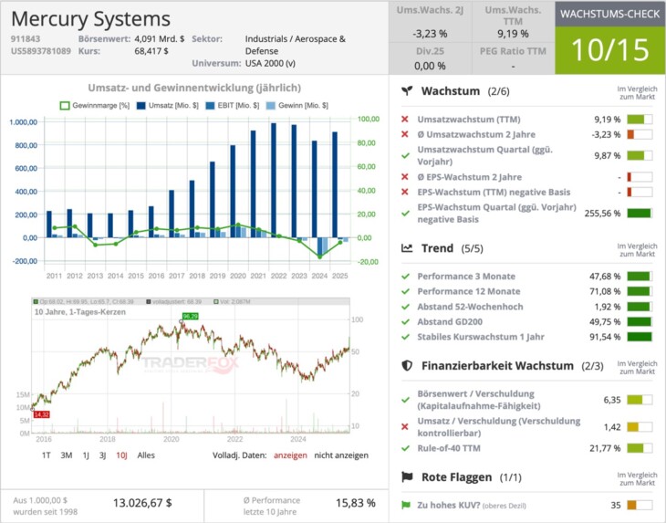Click red X beside Ø EPS-Wachstum 2 Jahre
Viewport: 666px width, 523px height.
pos(405,177)
